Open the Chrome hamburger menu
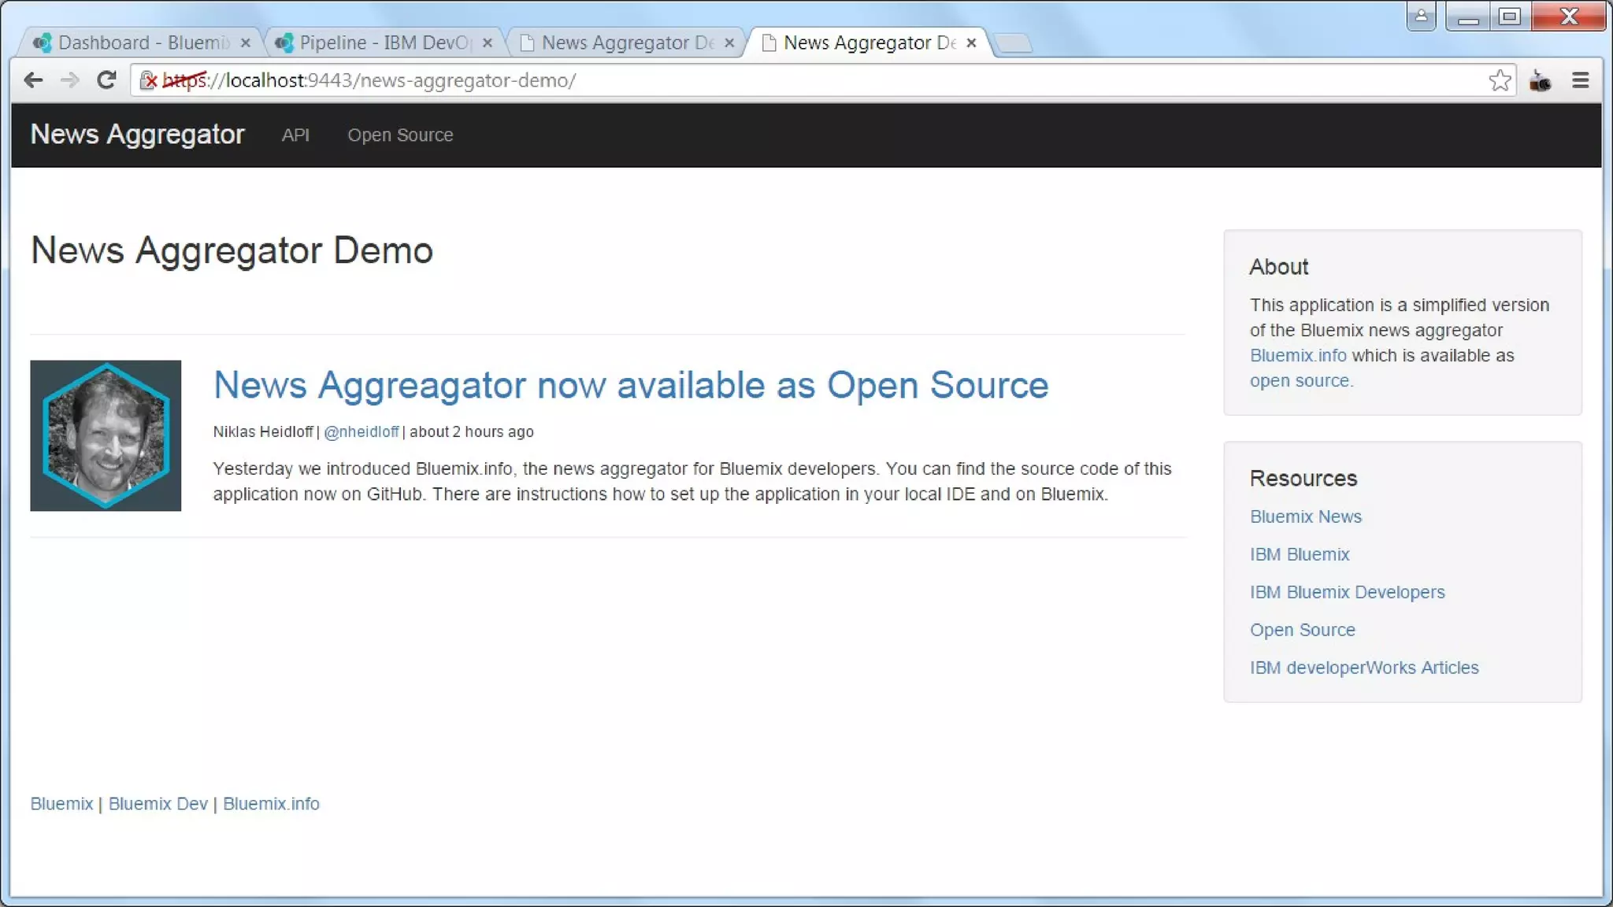 pos(1580,80)
